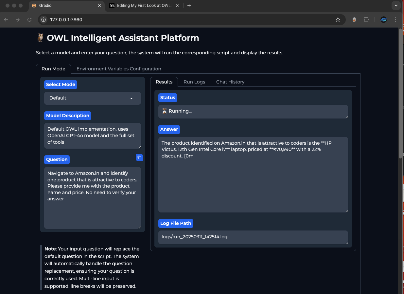The width and height of the screenshot is (404, 294).
Task: Click the page's vertical scrollbar
Action: (x=400, y=98)
